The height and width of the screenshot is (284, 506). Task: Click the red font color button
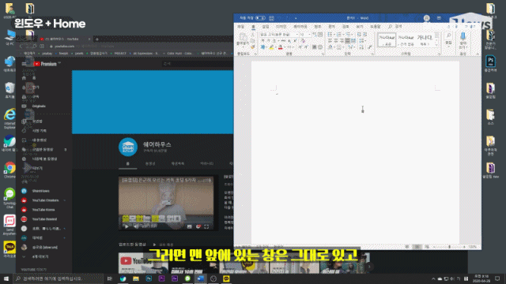point(281,47)
